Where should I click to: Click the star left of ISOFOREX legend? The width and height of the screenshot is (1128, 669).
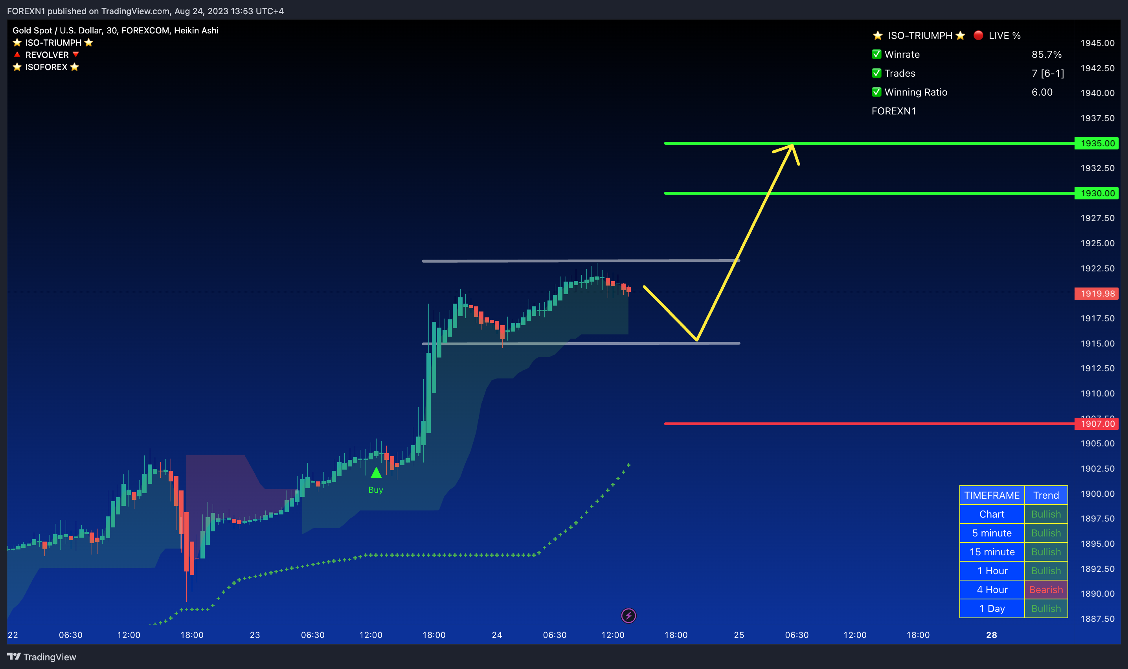pyautogui.click(x=17, y=67)
